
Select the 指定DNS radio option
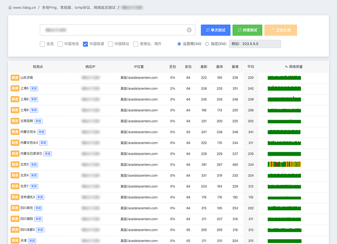[207, 44]
